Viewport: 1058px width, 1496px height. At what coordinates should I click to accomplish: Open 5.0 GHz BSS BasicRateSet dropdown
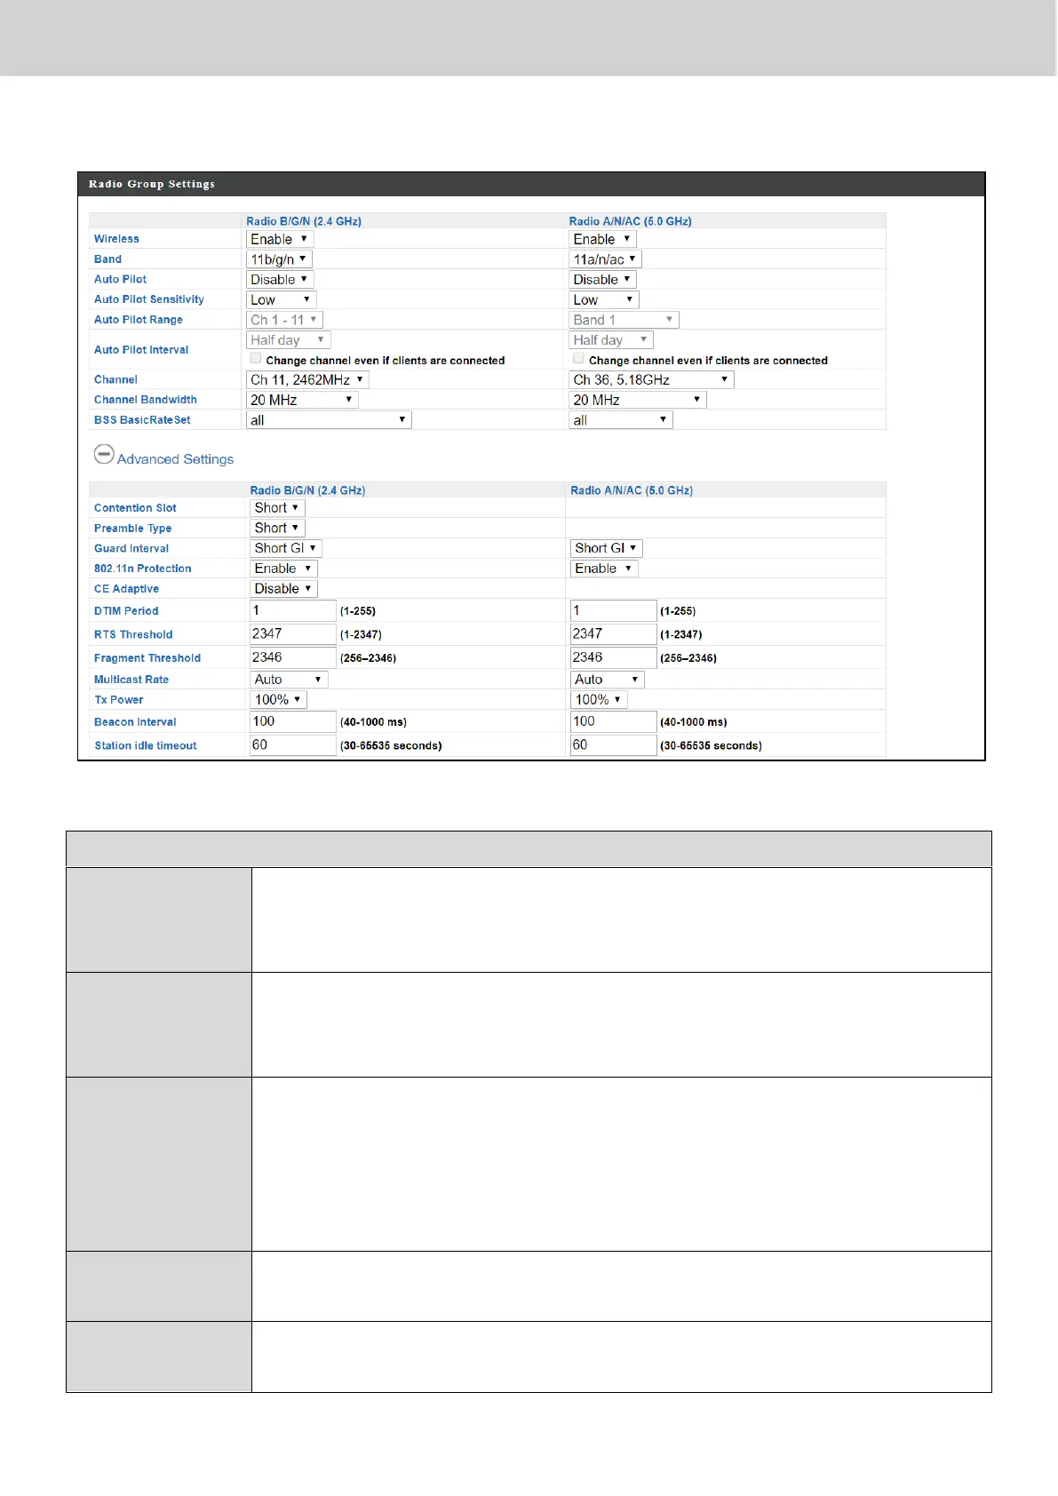tap(620, 420)
